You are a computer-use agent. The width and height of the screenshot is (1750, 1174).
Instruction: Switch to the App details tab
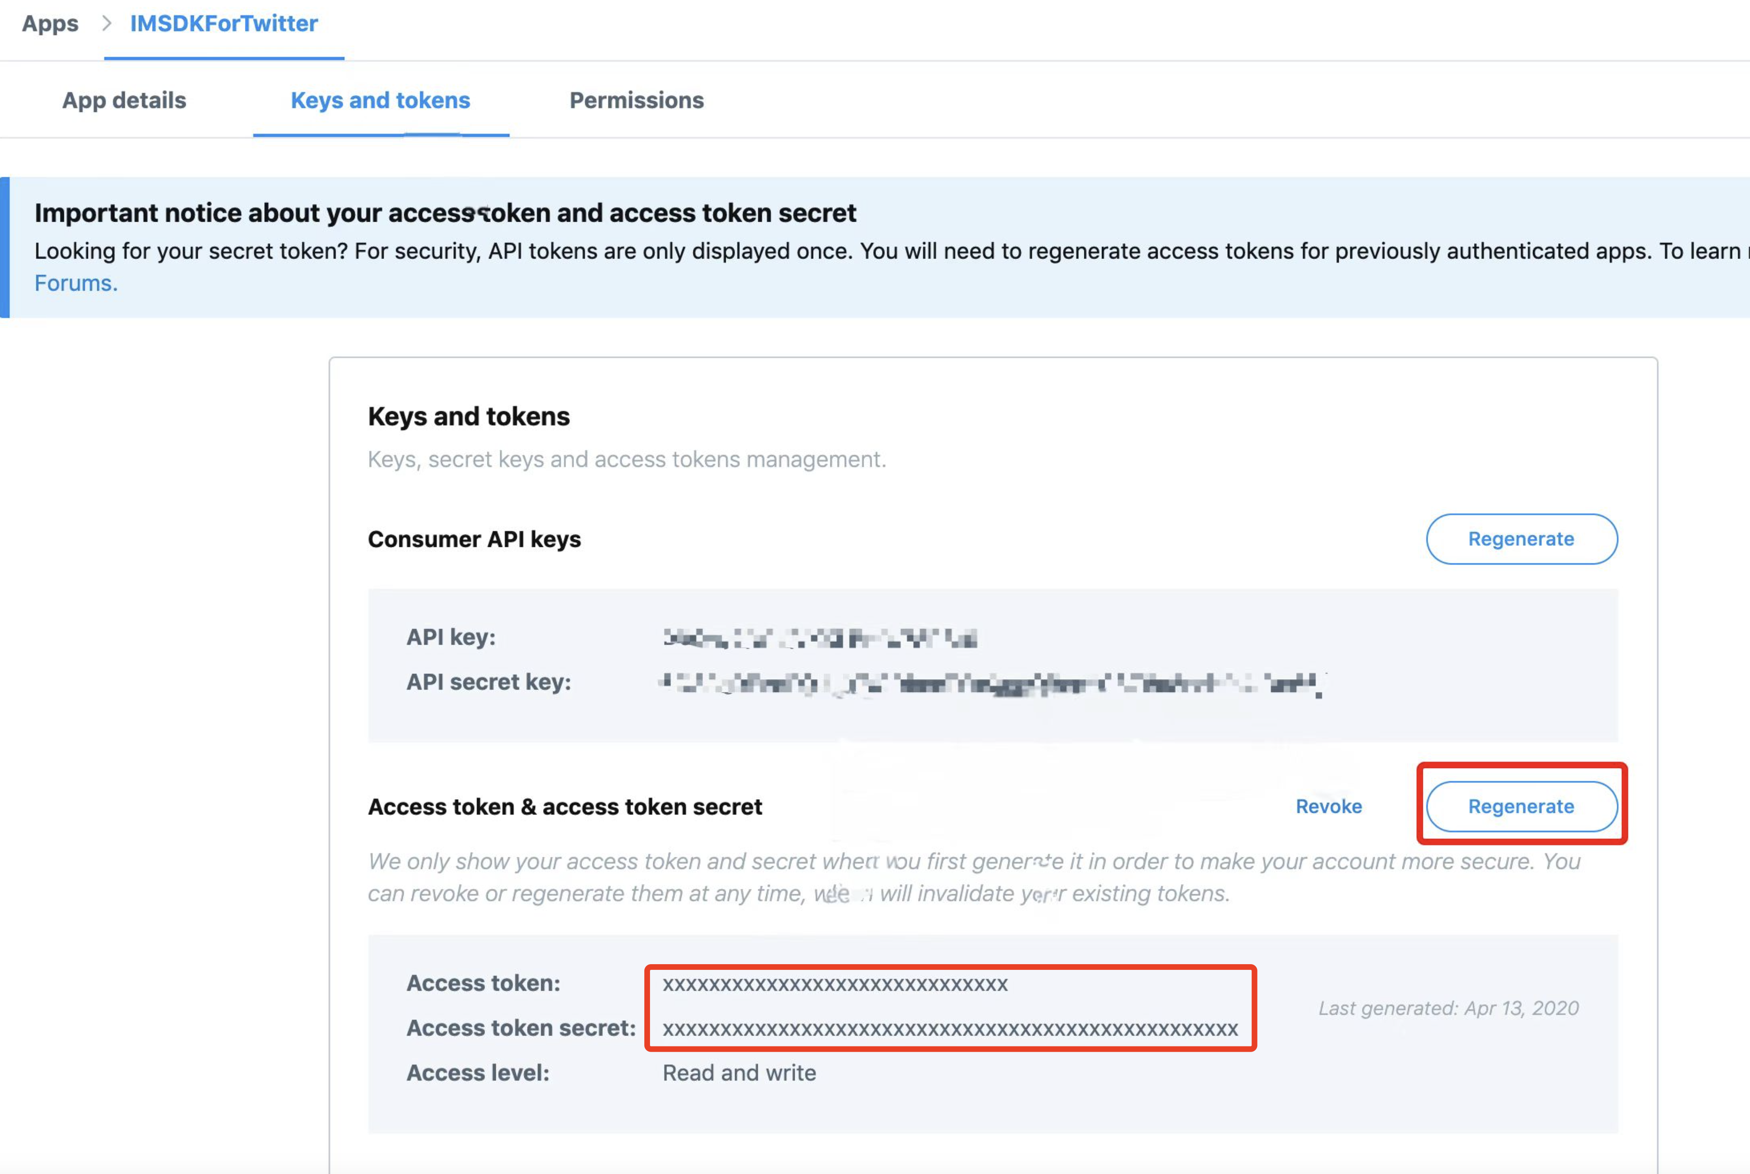point(123,100)
